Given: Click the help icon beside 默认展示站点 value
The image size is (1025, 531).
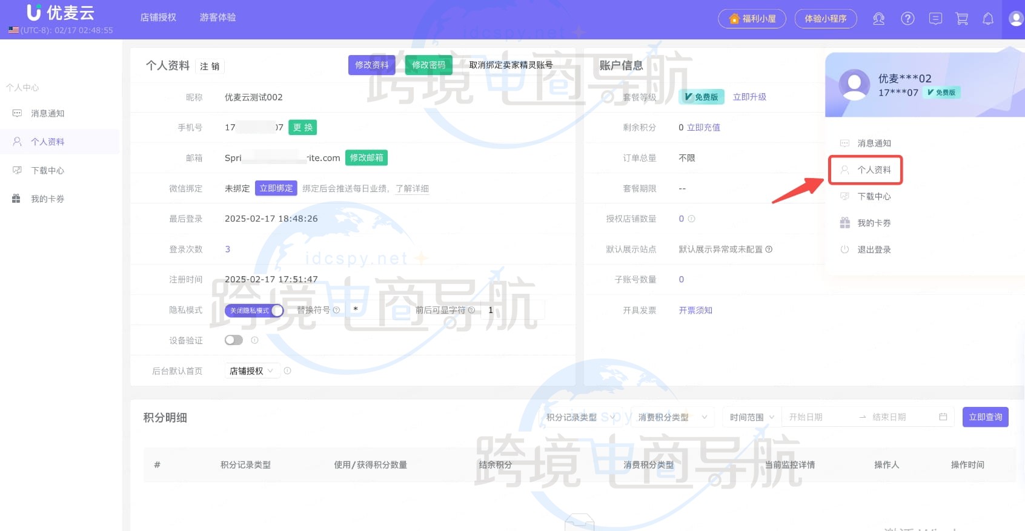Looking at the screenshot, I should pyautogui.click(x=769, y=249).
